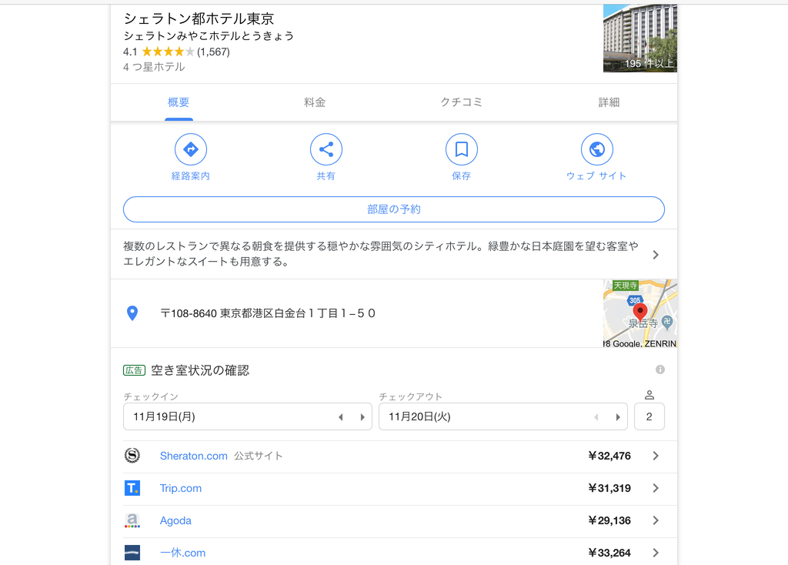Click the 保存 bookmark icon

click(x=462, y=149)
